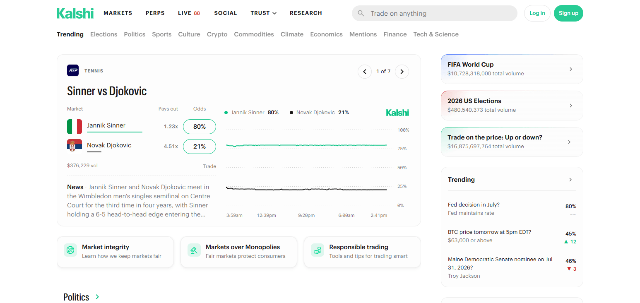Screen dimensions: 640x303
Task: Select the Finance category tab
Action: click(x=395, y=34)
